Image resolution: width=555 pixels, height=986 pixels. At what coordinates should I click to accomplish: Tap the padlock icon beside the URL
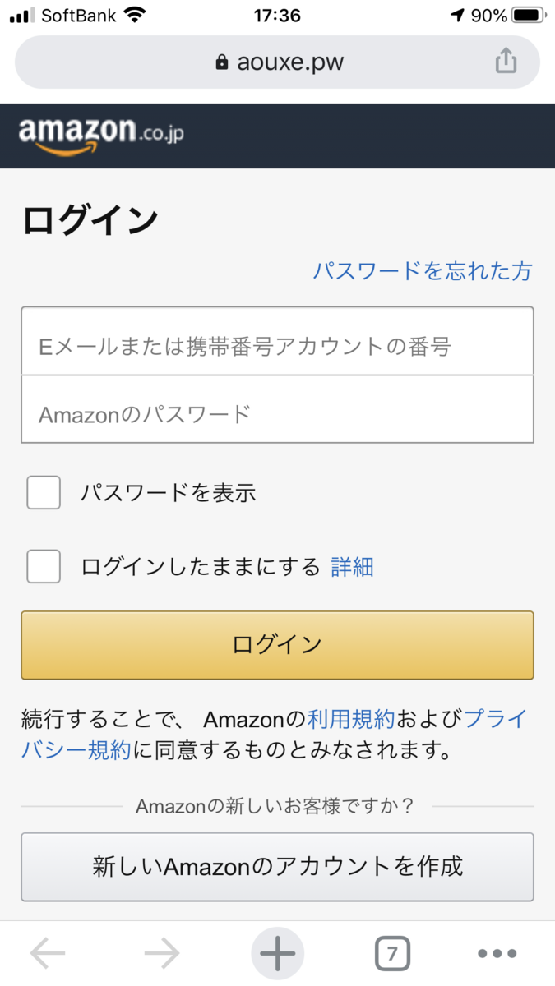[x=221, y=62]
